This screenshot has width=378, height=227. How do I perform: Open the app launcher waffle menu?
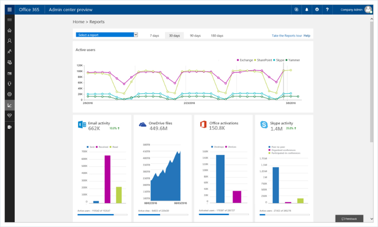(x=9, y=10)
